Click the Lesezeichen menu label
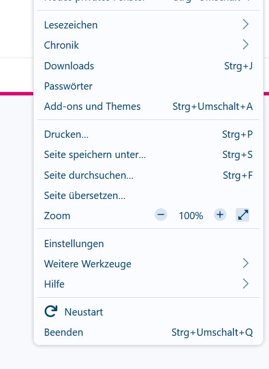Viewport: 269px width, 369px height. tap(71, 25)
